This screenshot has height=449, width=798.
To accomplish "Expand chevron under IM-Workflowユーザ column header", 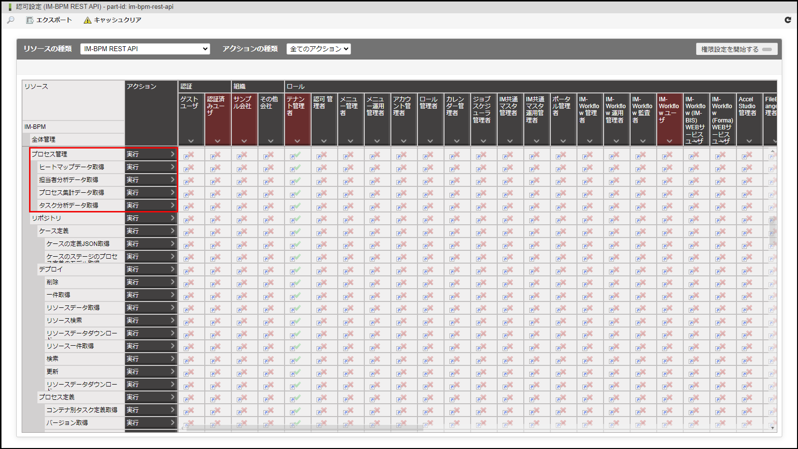I will tap(670, 141).
